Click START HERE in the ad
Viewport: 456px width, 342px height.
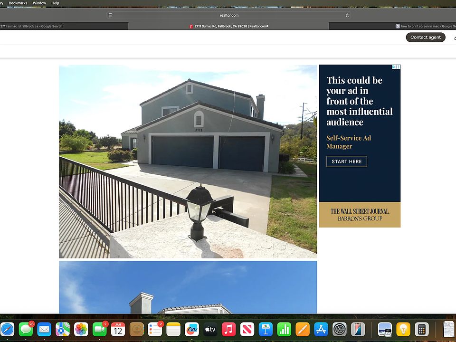click(x=346, y=161)
